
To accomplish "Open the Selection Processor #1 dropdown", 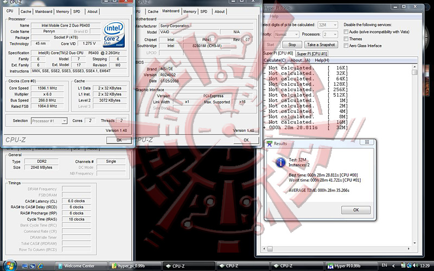I will 49,121.
